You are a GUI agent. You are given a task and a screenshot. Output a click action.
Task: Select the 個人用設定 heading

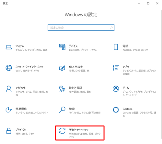coord(76,67)
